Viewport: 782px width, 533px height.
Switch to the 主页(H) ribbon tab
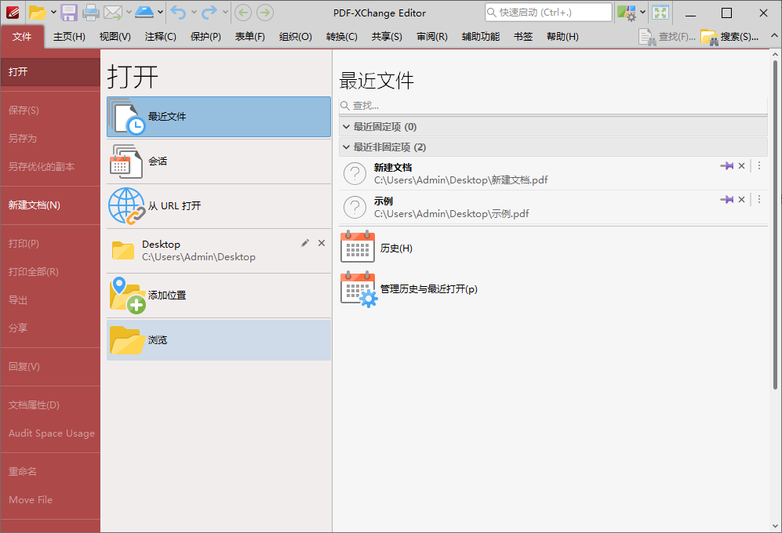click(69, 36)
